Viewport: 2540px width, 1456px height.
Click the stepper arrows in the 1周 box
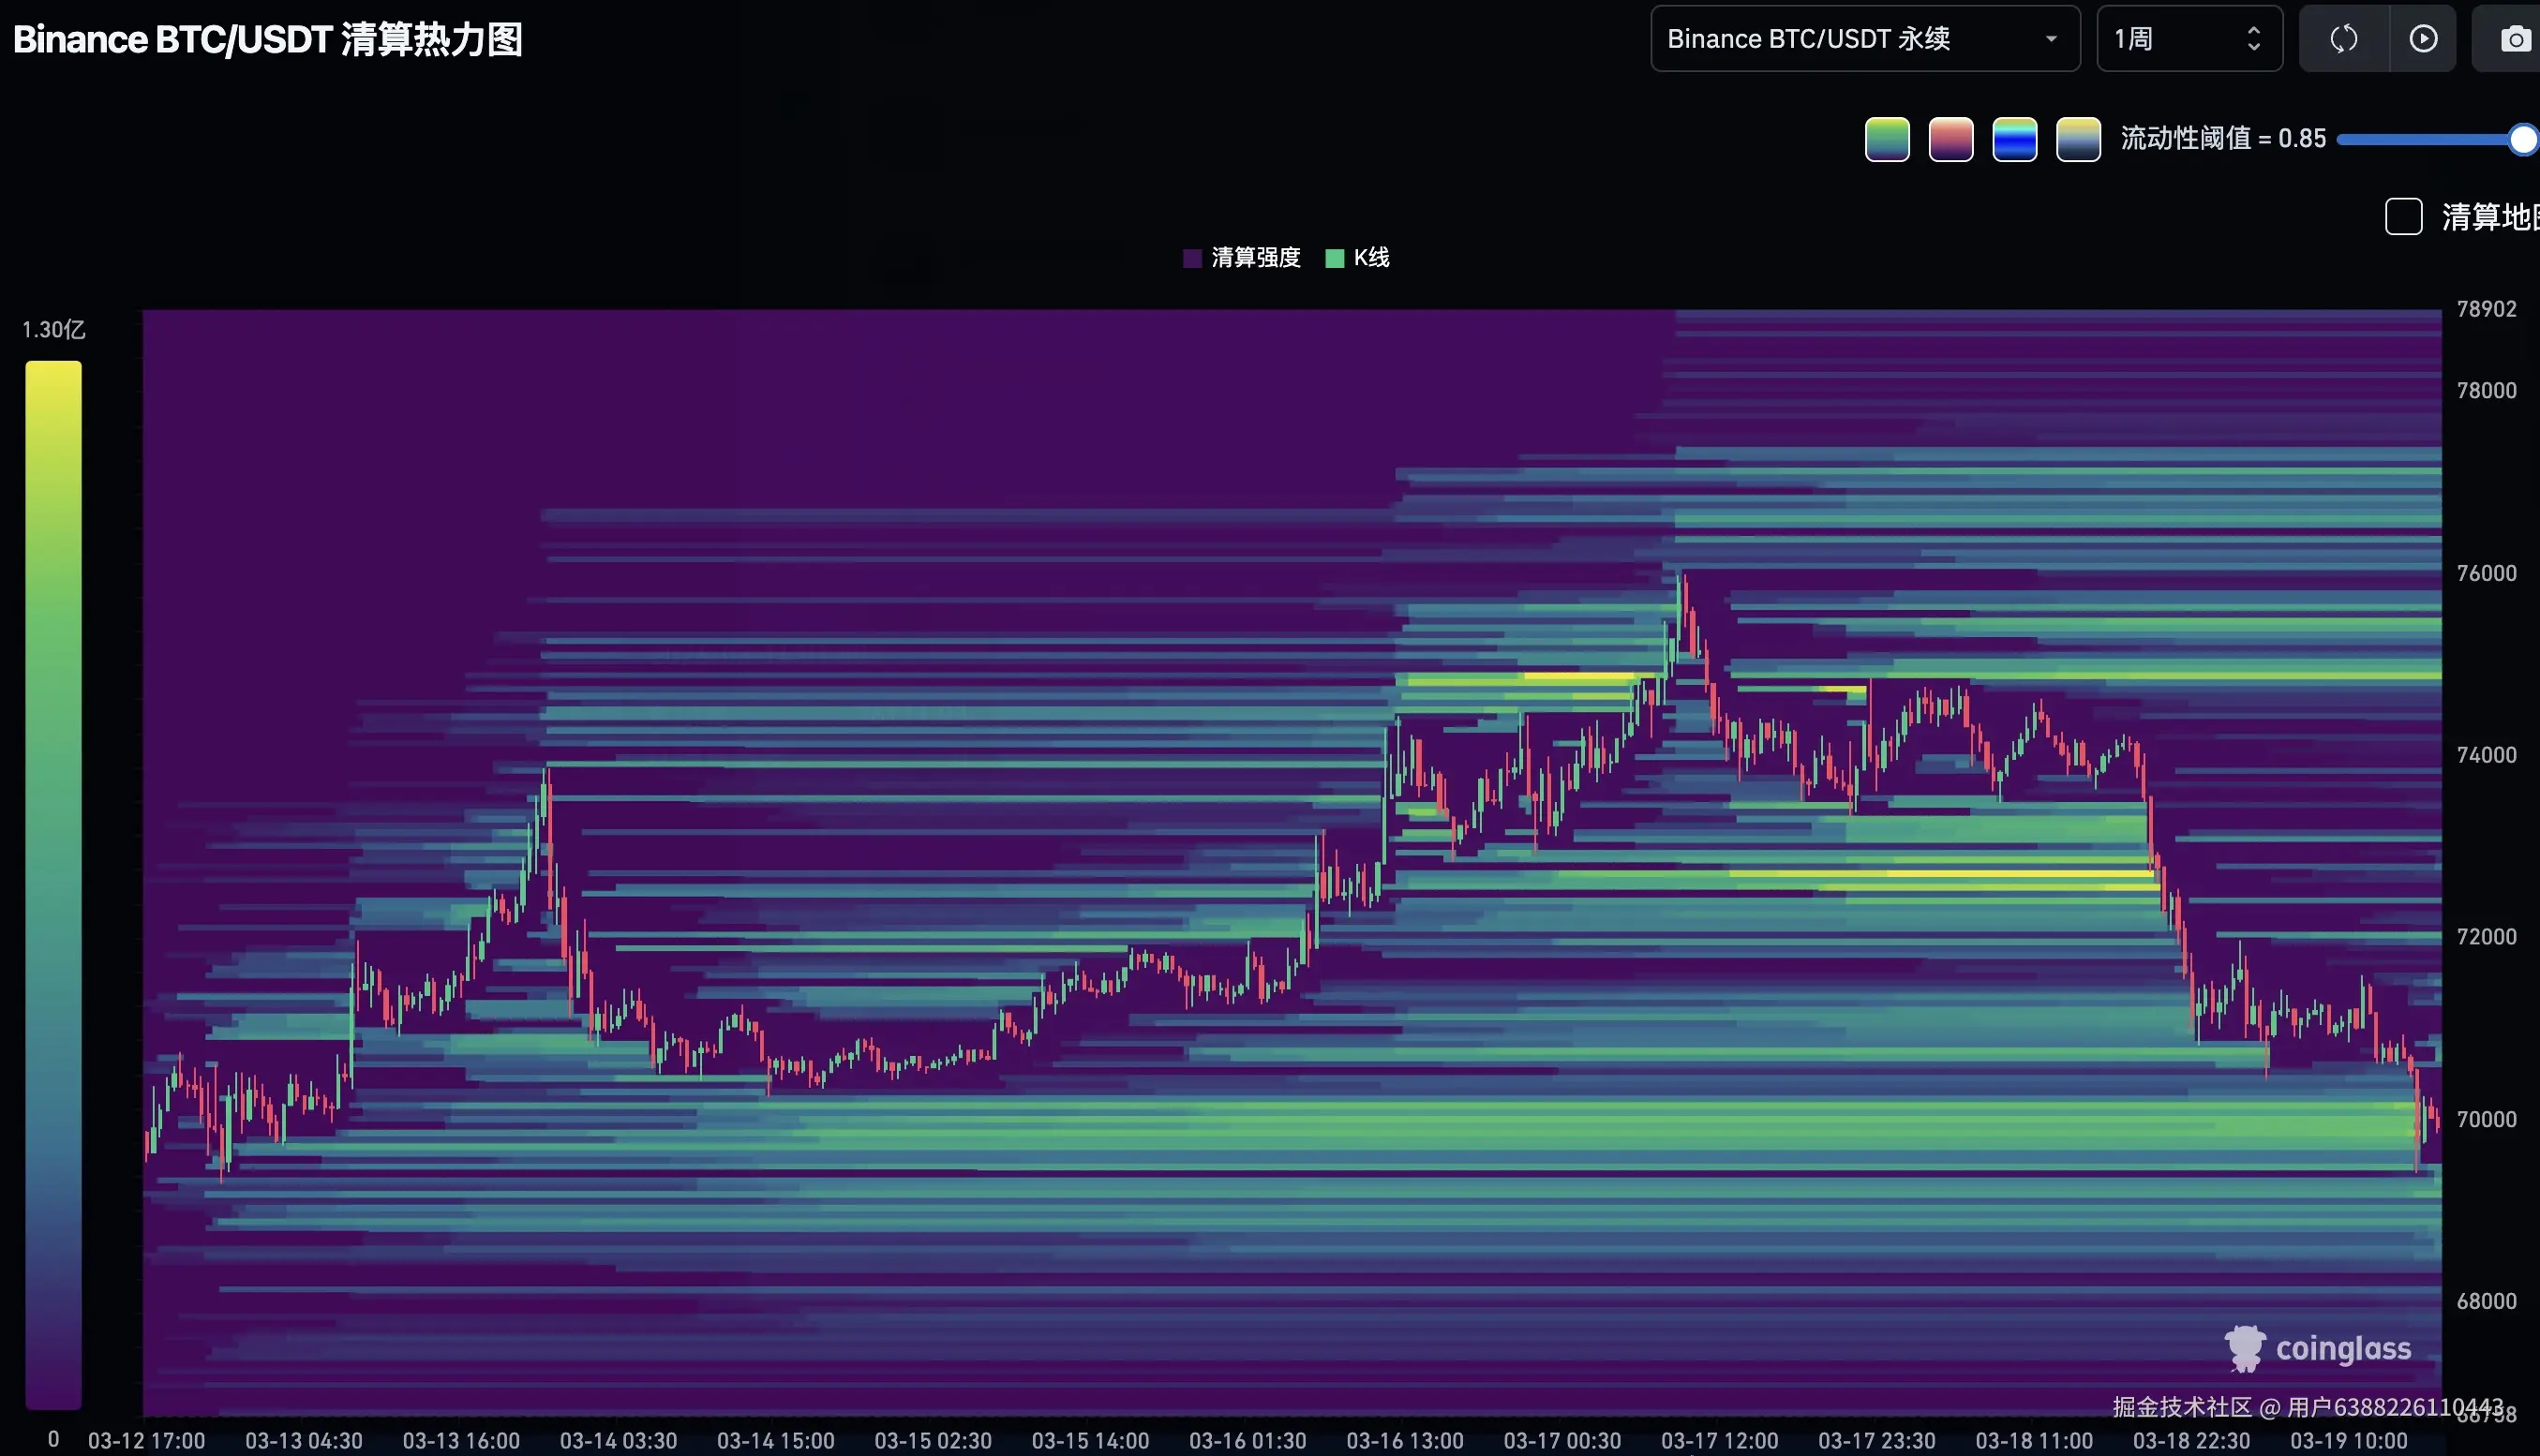pyautogui.click(x=2253, y=39)
